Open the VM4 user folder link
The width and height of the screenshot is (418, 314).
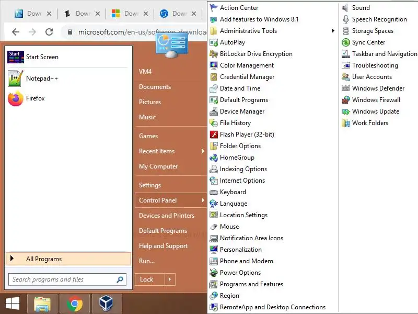tap(145, 72)
